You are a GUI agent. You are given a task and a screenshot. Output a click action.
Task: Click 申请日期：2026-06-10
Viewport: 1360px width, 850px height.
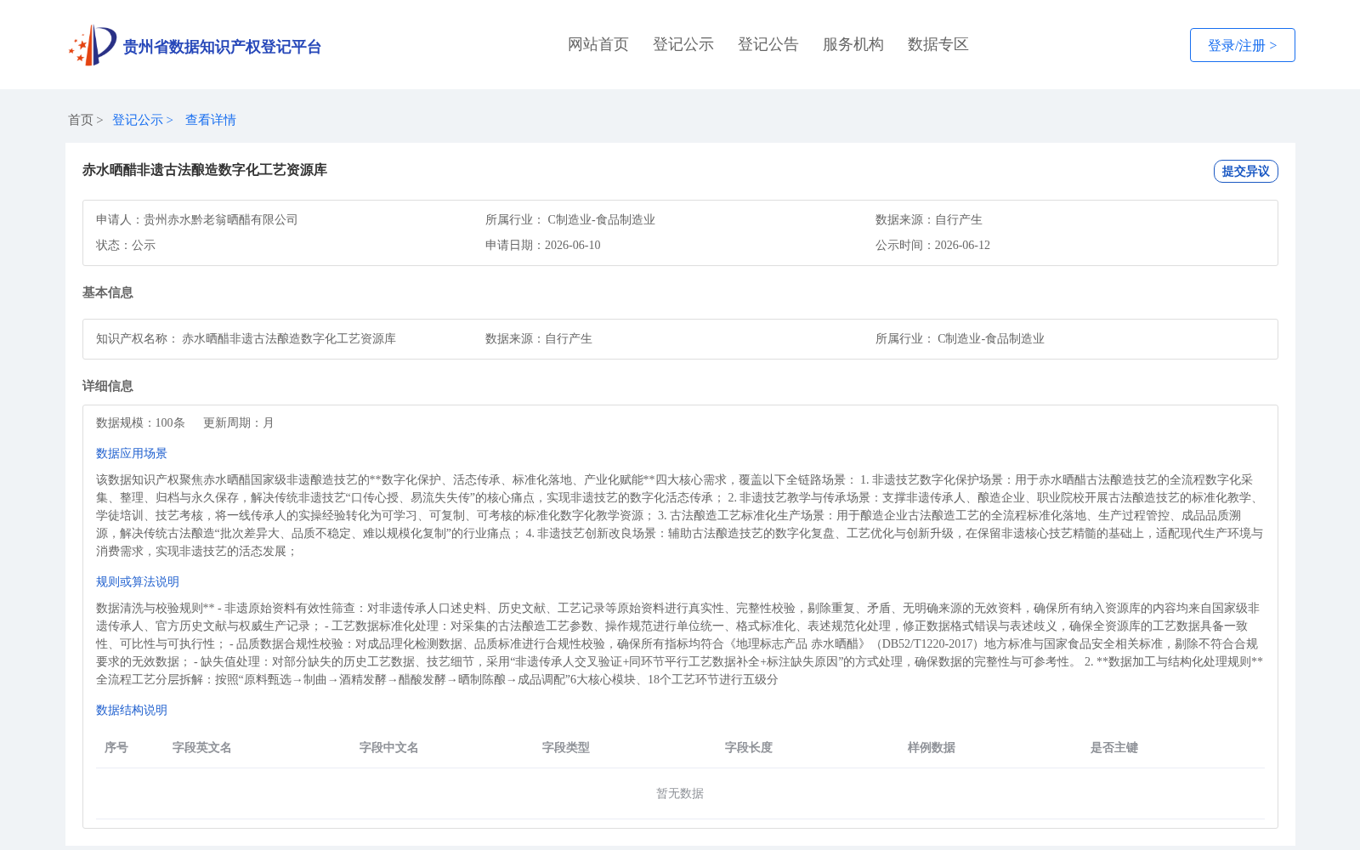(542, 245)
